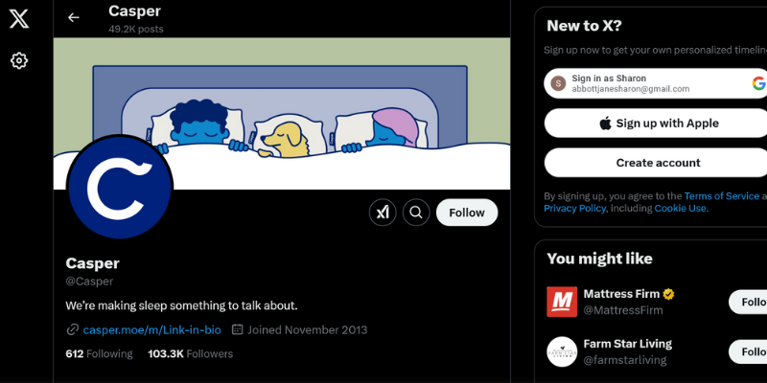Open the Privacy Policy link
The width and height of the screenshot is (767, 383).
pos(574,209)
